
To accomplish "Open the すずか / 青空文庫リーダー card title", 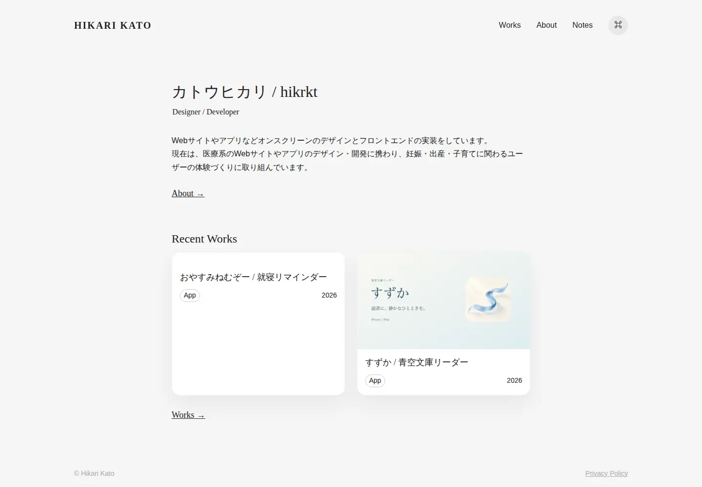I will pos(417,362).
